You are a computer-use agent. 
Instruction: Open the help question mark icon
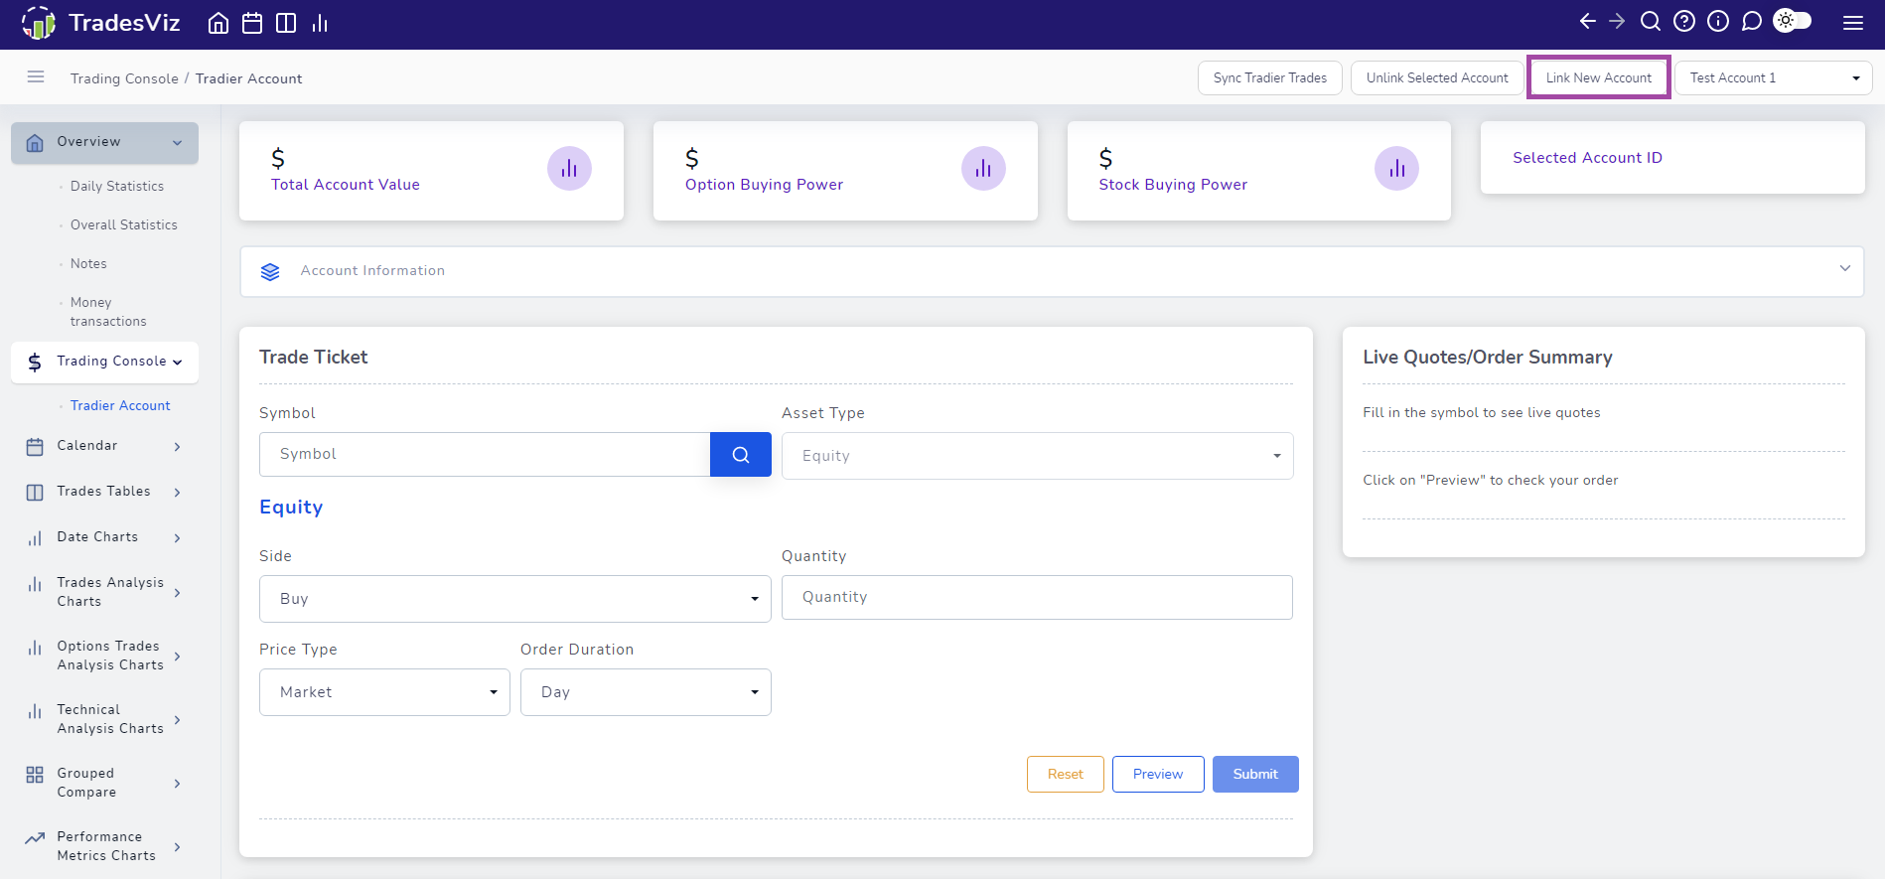point(1684,21)
